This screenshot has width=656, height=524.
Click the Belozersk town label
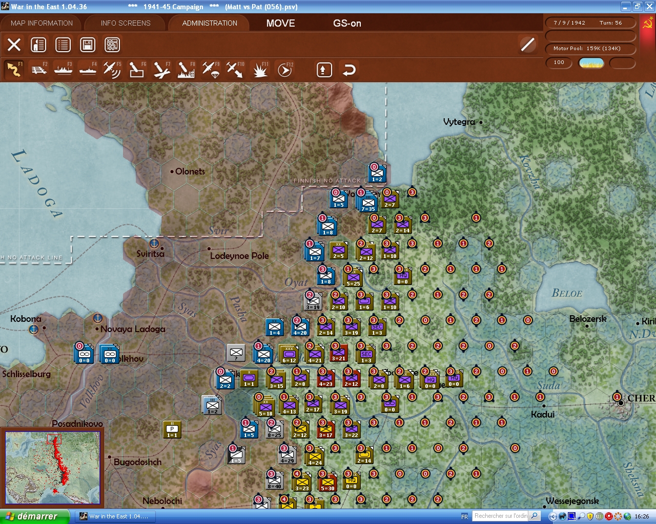click(588, 319)
